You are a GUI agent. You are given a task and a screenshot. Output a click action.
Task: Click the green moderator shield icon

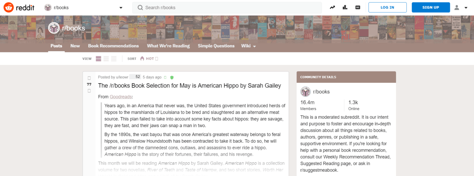172,77
